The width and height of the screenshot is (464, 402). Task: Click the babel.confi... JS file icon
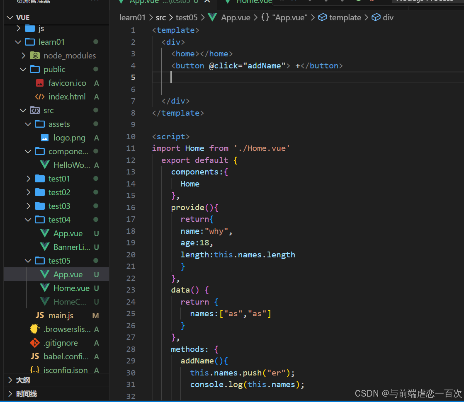35,356
